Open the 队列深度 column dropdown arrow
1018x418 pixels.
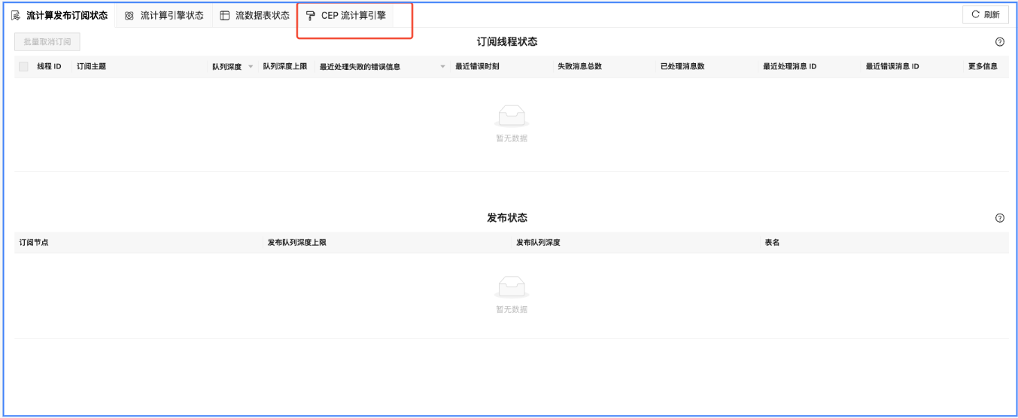[x=251, y=67]
